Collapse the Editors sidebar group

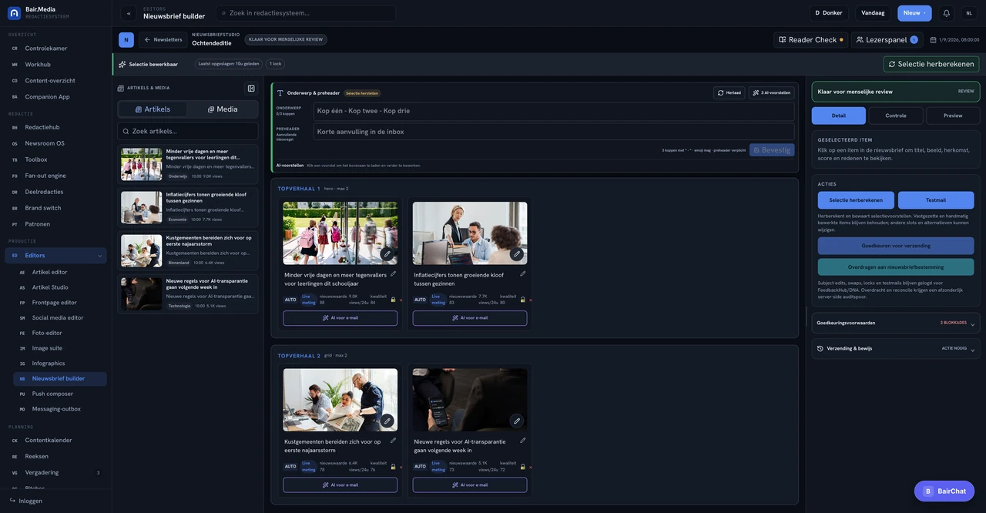click(x=99, y=256)
